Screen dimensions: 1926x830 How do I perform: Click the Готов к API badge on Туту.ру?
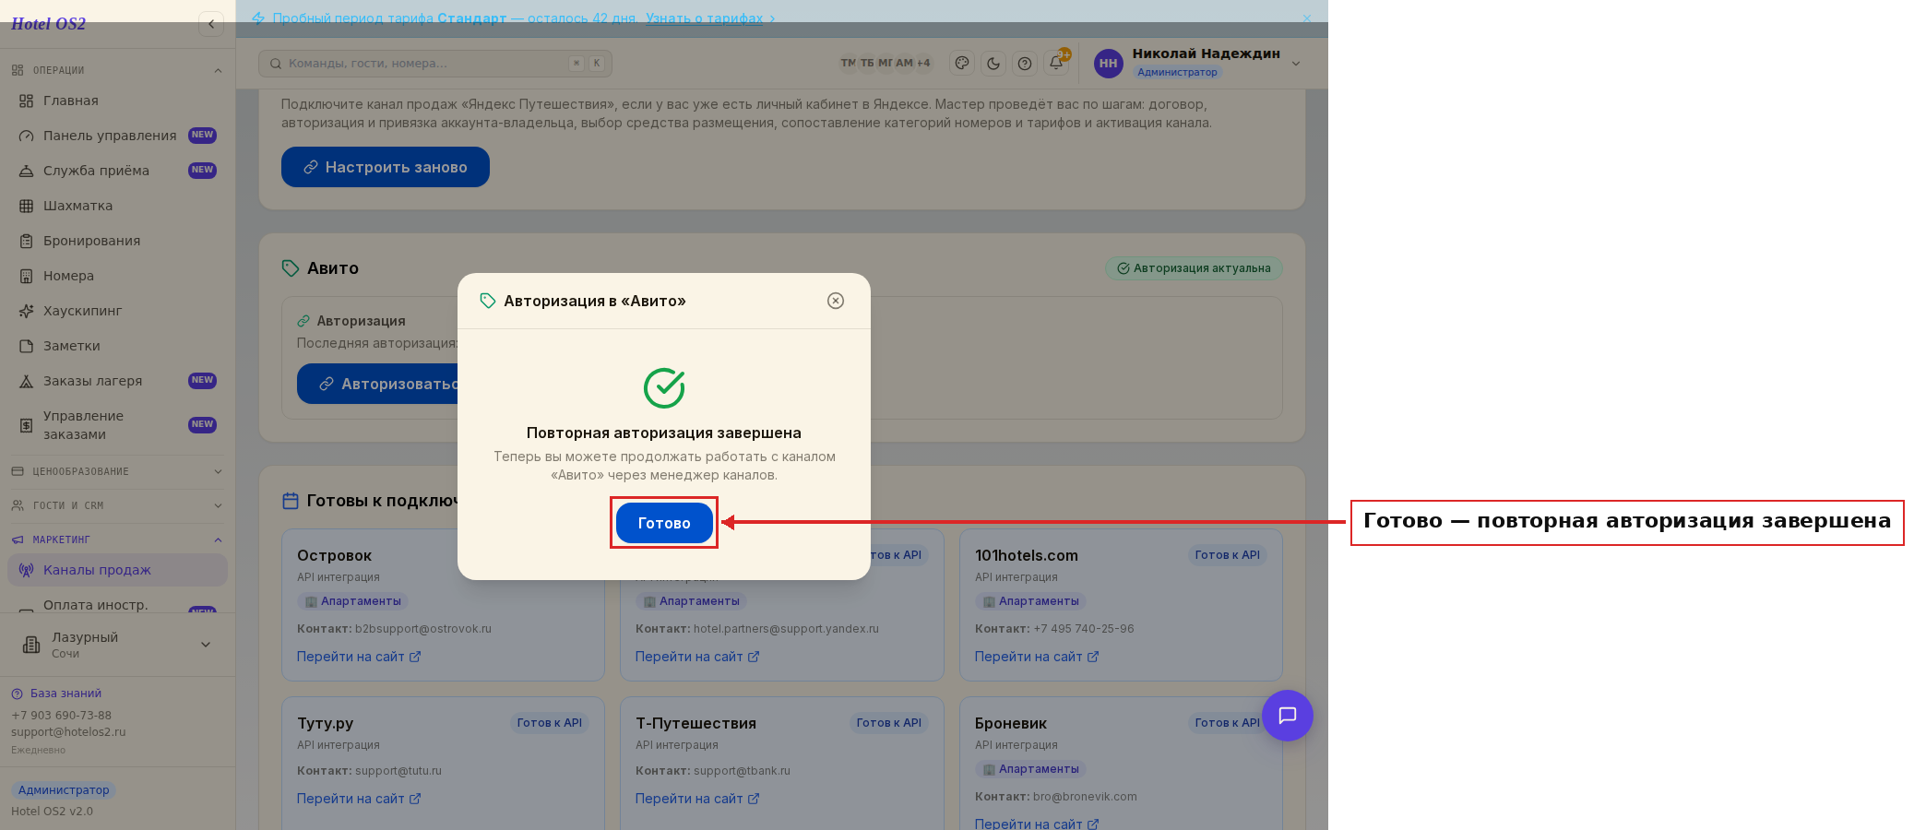550,723
